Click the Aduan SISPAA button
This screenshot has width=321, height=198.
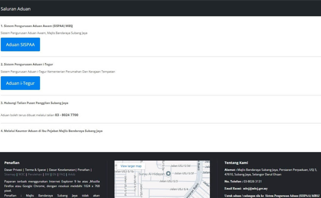coord(20,45)
